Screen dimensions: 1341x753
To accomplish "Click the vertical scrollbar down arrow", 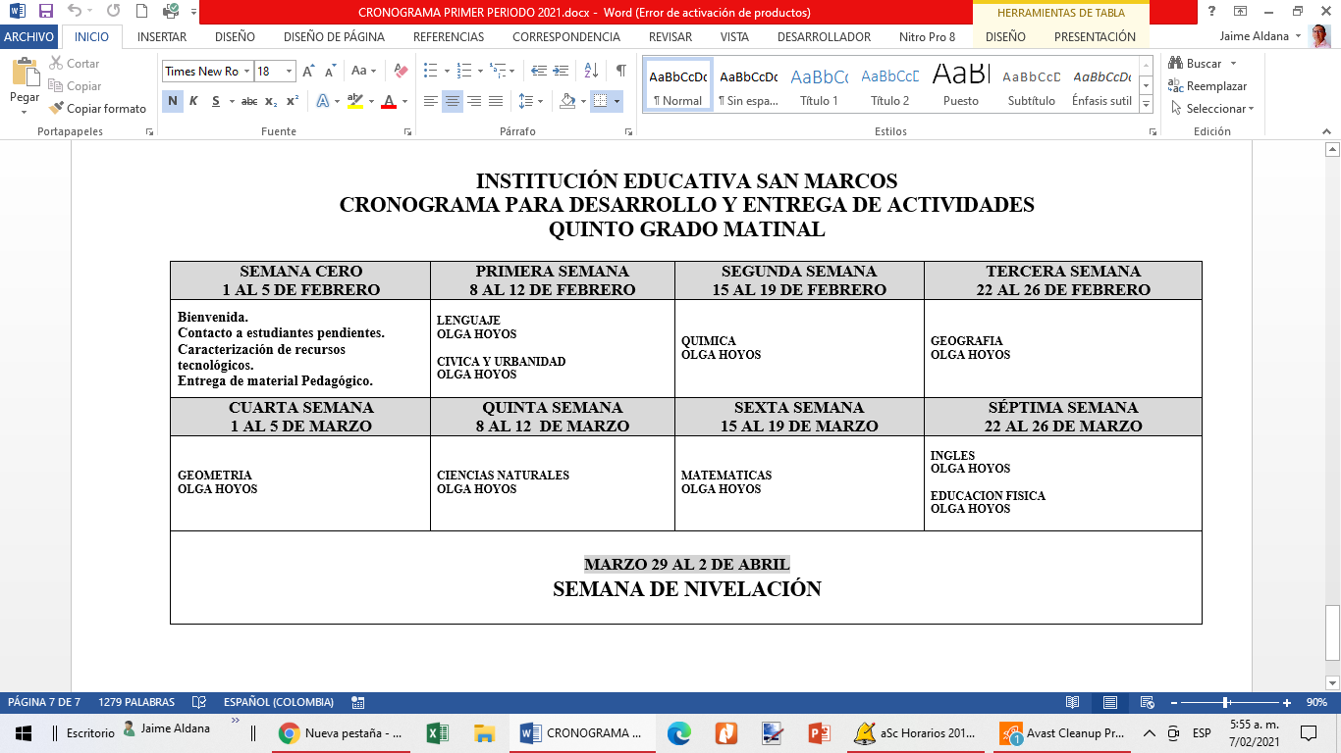I will [x=1332, y=683].
